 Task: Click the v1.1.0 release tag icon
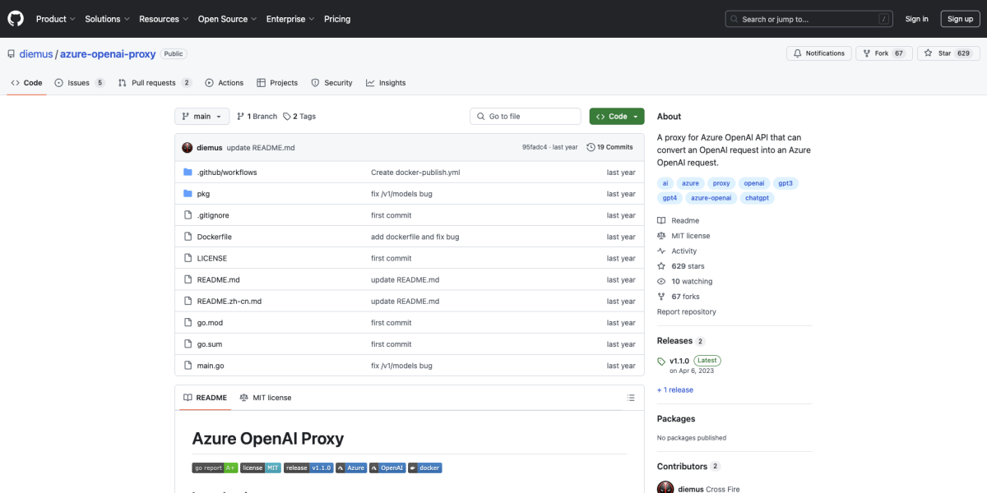coord(661,362)
